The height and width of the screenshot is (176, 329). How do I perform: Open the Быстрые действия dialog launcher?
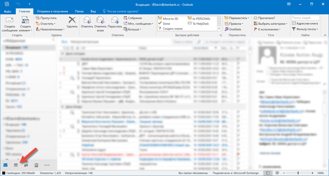(220, 36)
